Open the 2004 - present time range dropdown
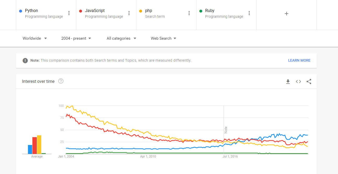 pyautogui.click(x=76, y=38)
